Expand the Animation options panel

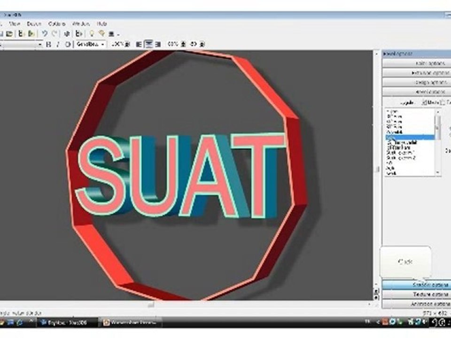click(417, 304)
